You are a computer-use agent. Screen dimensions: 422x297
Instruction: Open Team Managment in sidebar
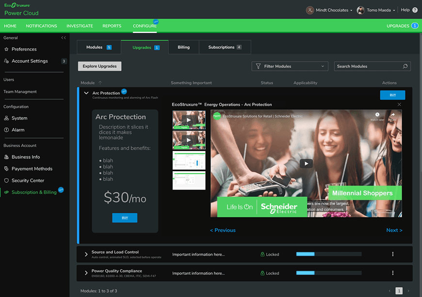tap(20, 92)
